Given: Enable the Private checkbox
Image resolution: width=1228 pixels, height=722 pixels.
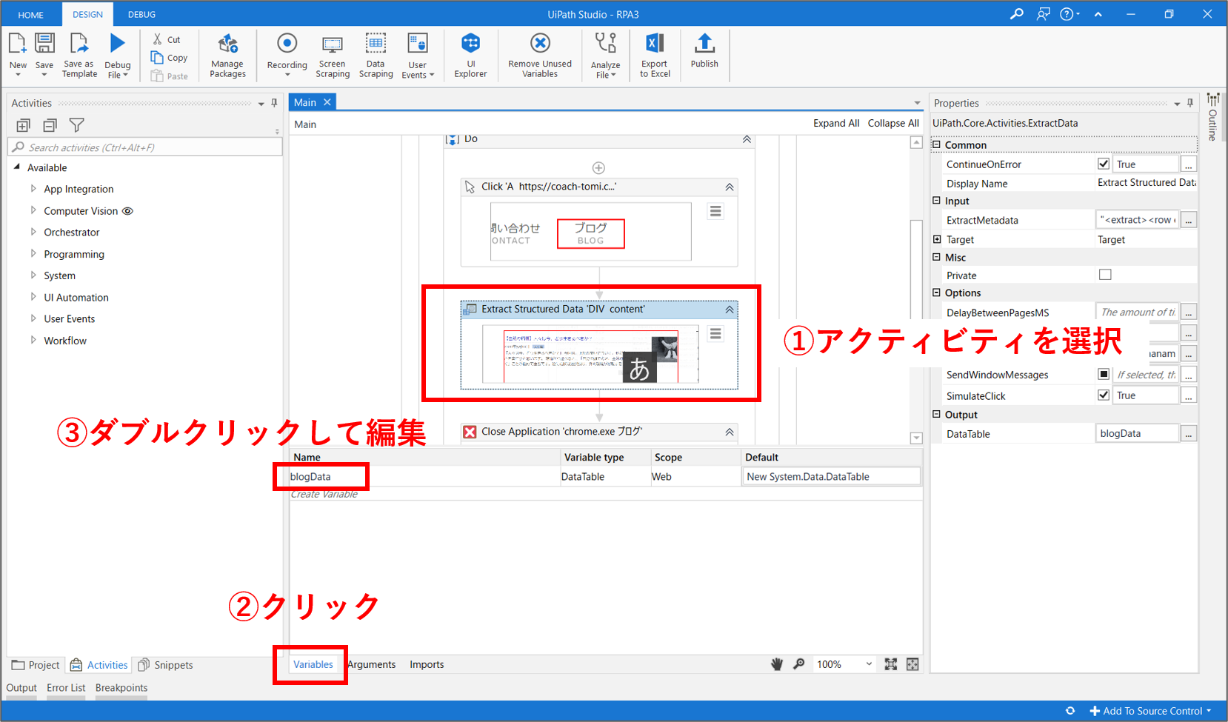Looking at the screenshot, I should click(1105, 275).
